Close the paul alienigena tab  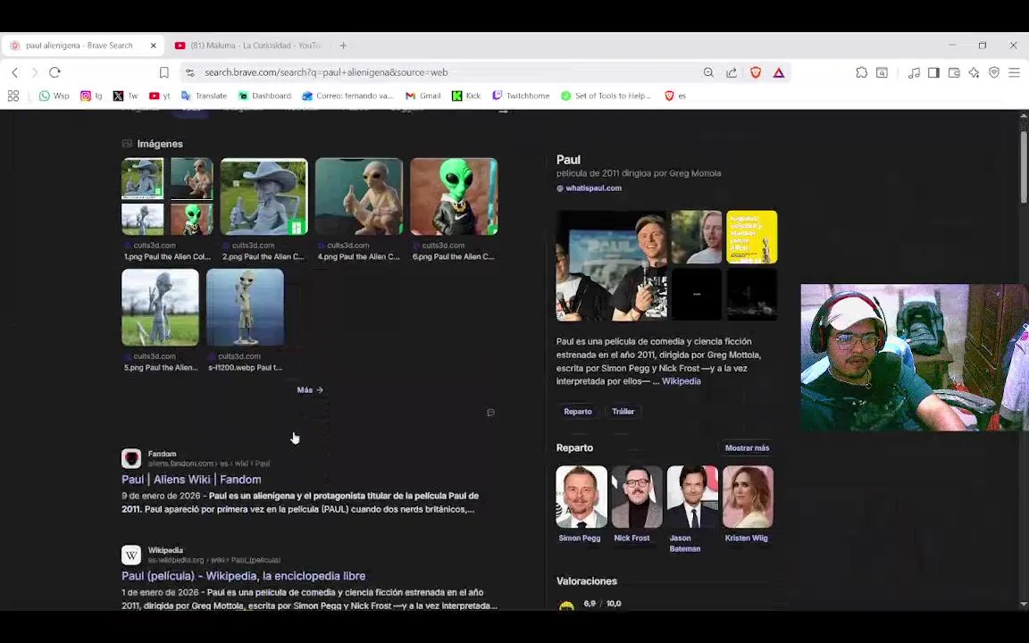pyautogui.click(x=154, y=46)
